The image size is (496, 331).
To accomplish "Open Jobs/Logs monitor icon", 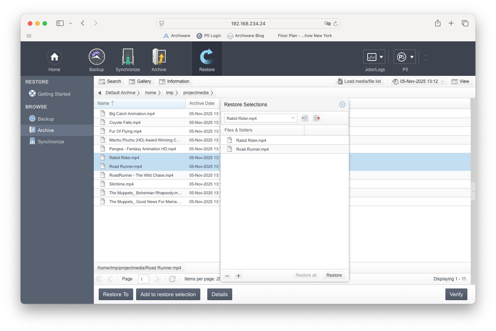I will [x=374, y=57].
